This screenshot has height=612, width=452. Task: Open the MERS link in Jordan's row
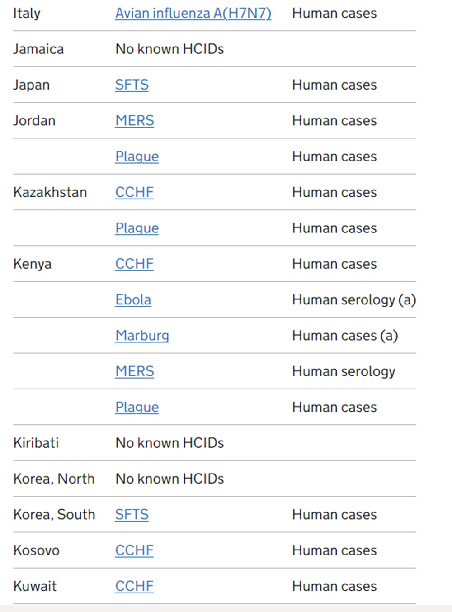click(x=134, y=121)
